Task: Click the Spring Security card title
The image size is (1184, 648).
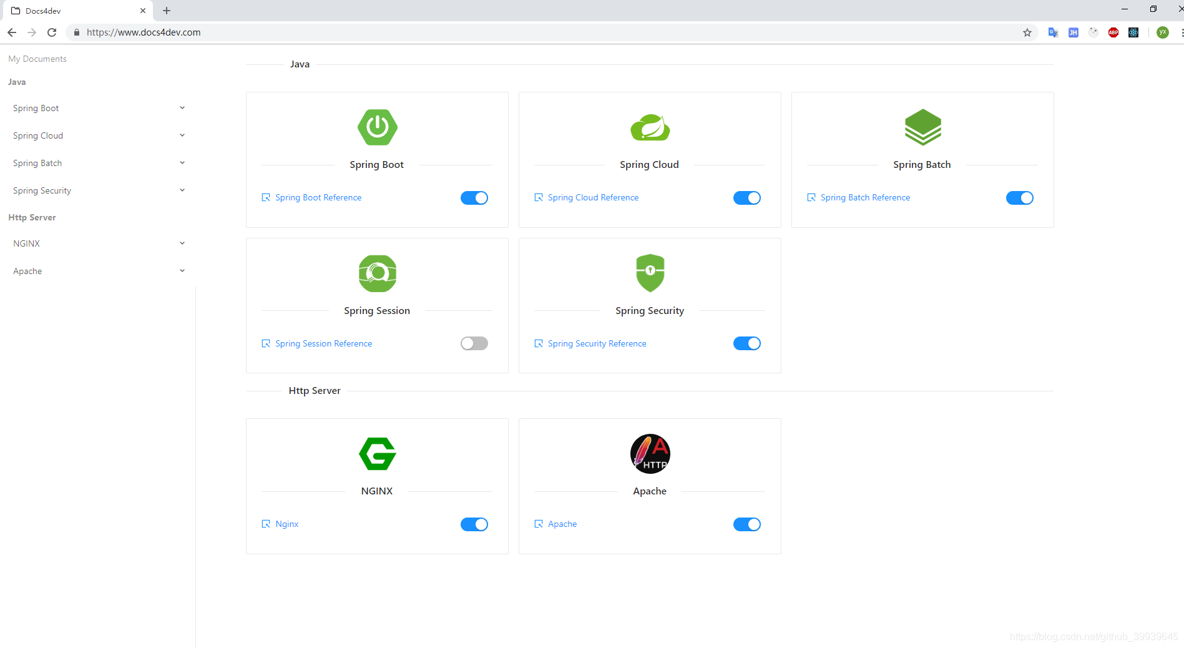Action: [650, 310]
